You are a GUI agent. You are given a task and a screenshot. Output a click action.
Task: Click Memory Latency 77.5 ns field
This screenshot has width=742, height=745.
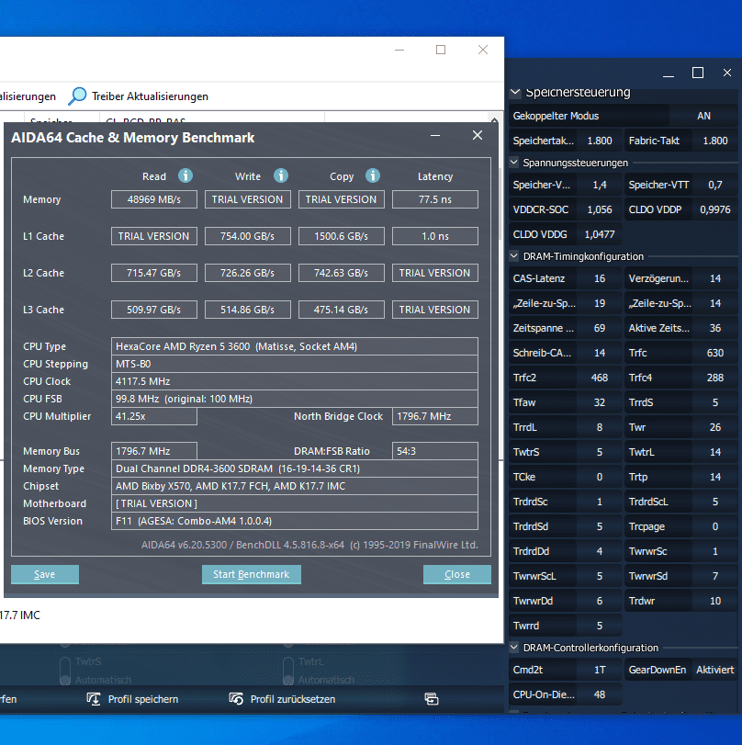coord(434,199)
